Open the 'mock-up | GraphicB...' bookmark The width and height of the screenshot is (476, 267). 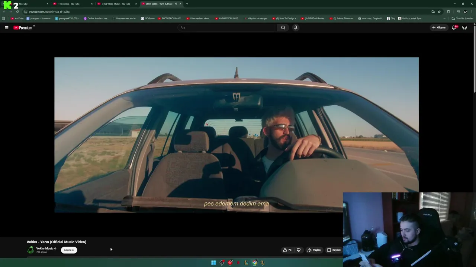click(x=371, y=19)
